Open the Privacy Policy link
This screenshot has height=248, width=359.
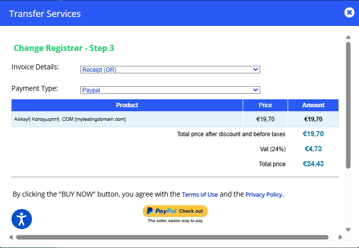[264, 195]
